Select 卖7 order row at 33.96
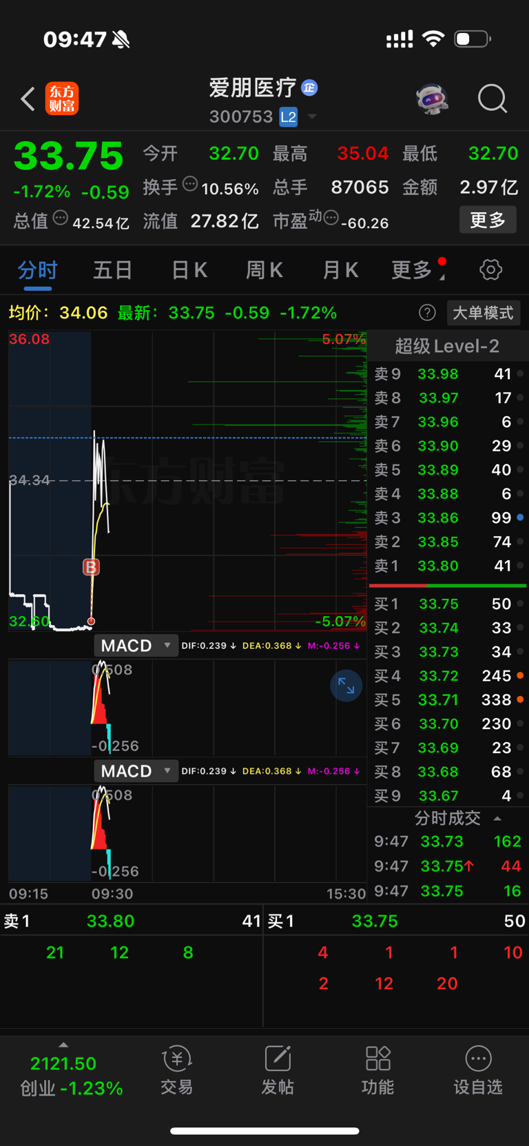Screen dimensions: 529x1146 pos(448,422)
